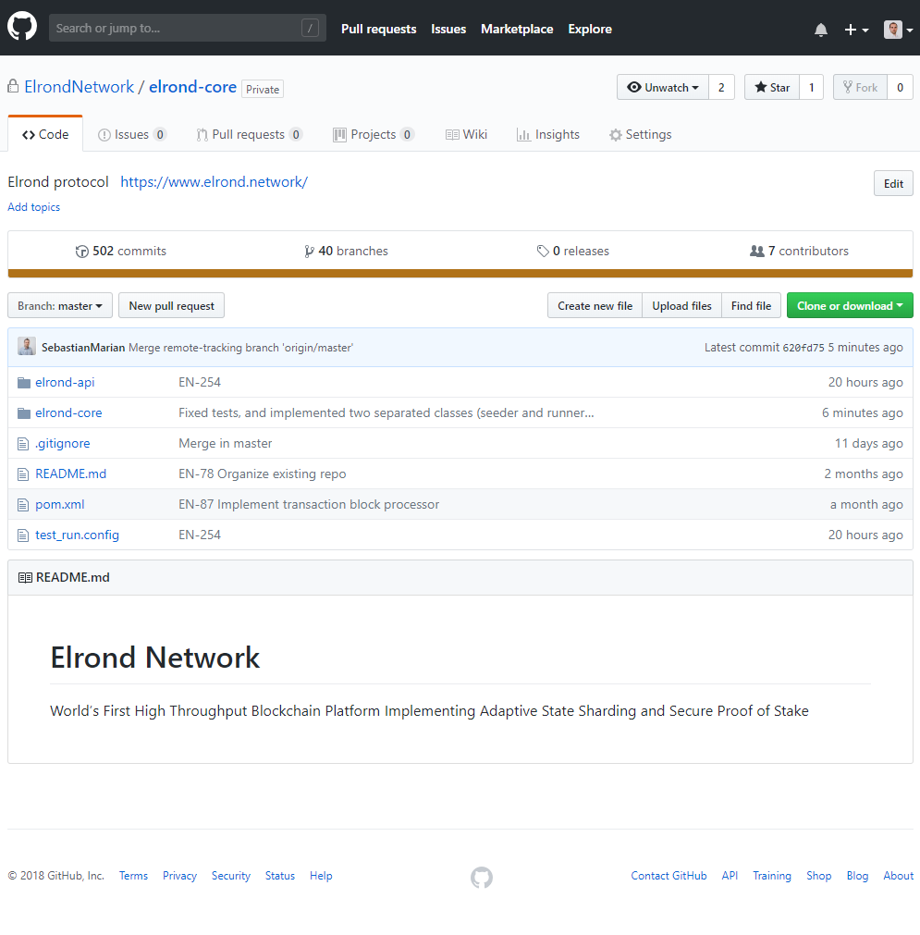The width and height of the screenshot is (920, 935).
Task: Click Add topics
Action: (34, 207)
